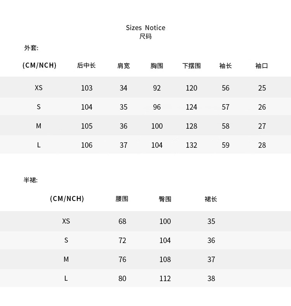The height and width of the screenshot is (306, 291).
Task: Select skirt size M hip value 108
Action: 165,259
